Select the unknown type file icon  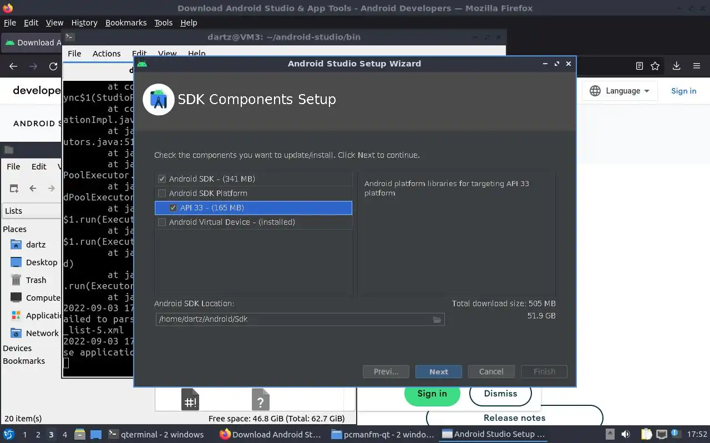(x=260, y=399)
